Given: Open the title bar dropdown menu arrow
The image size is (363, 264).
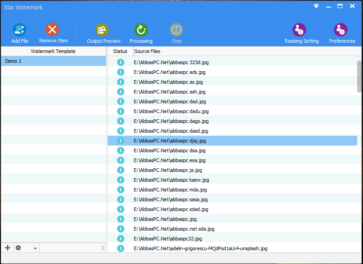Looking at the screenshot, I should coord(316,6).
